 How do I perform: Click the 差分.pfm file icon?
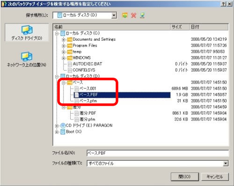click(x=77, y=120)
